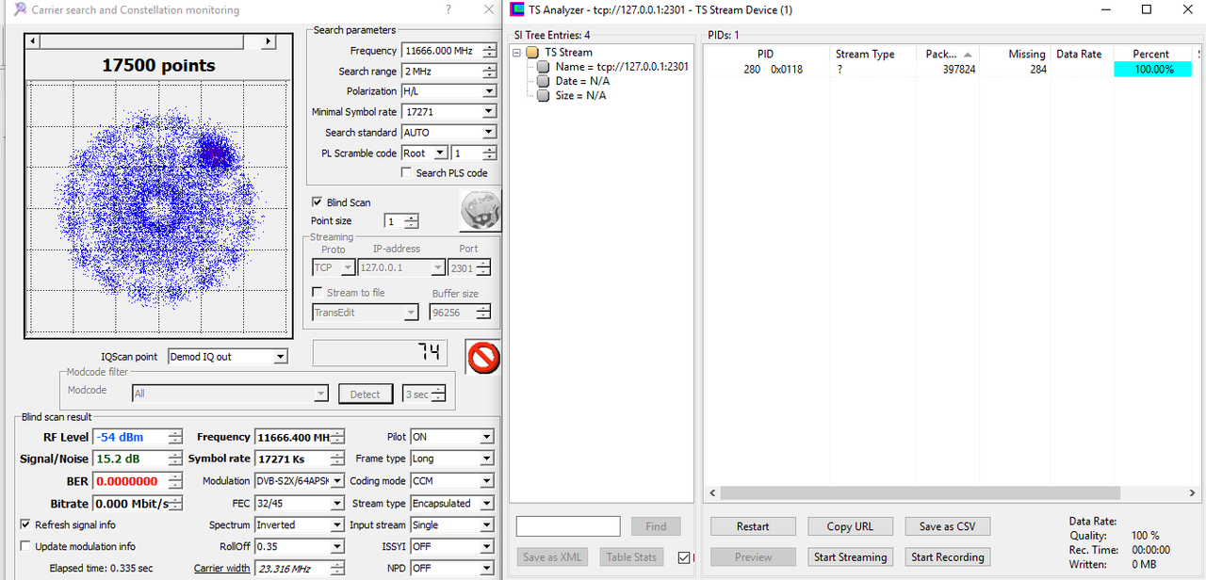Open the Pilot ON dropdown
The height and width of the screenshot is (580, 1206).
point(451,437)
